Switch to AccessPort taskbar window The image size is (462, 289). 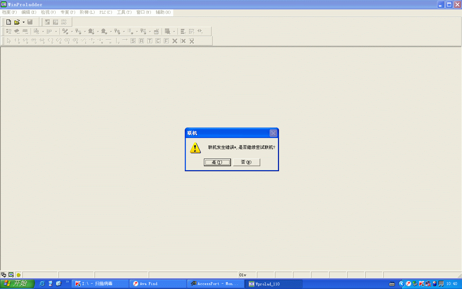(215, 284)
